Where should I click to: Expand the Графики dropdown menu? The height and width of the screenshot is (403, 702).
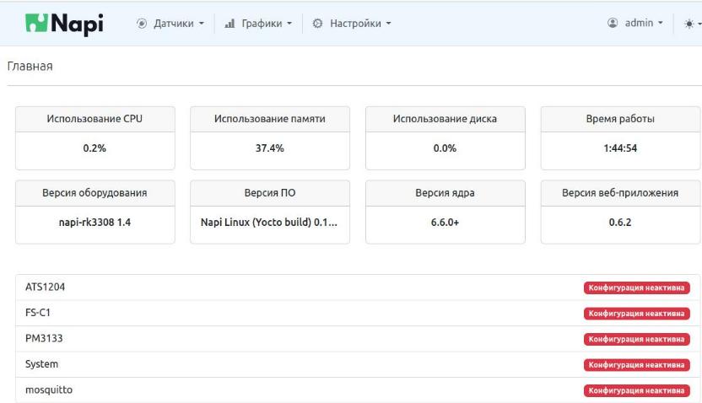pos(265,23)
